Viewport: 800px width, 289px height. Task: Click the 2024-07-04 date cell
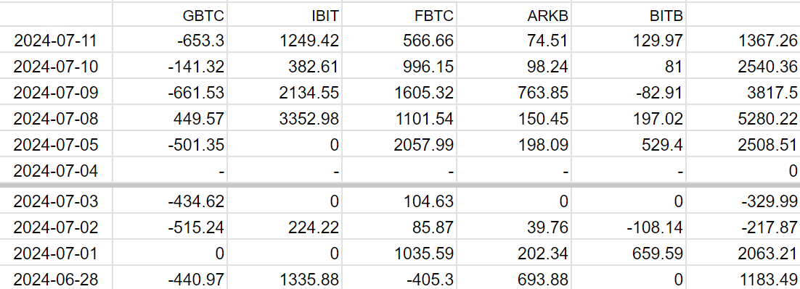56,170
